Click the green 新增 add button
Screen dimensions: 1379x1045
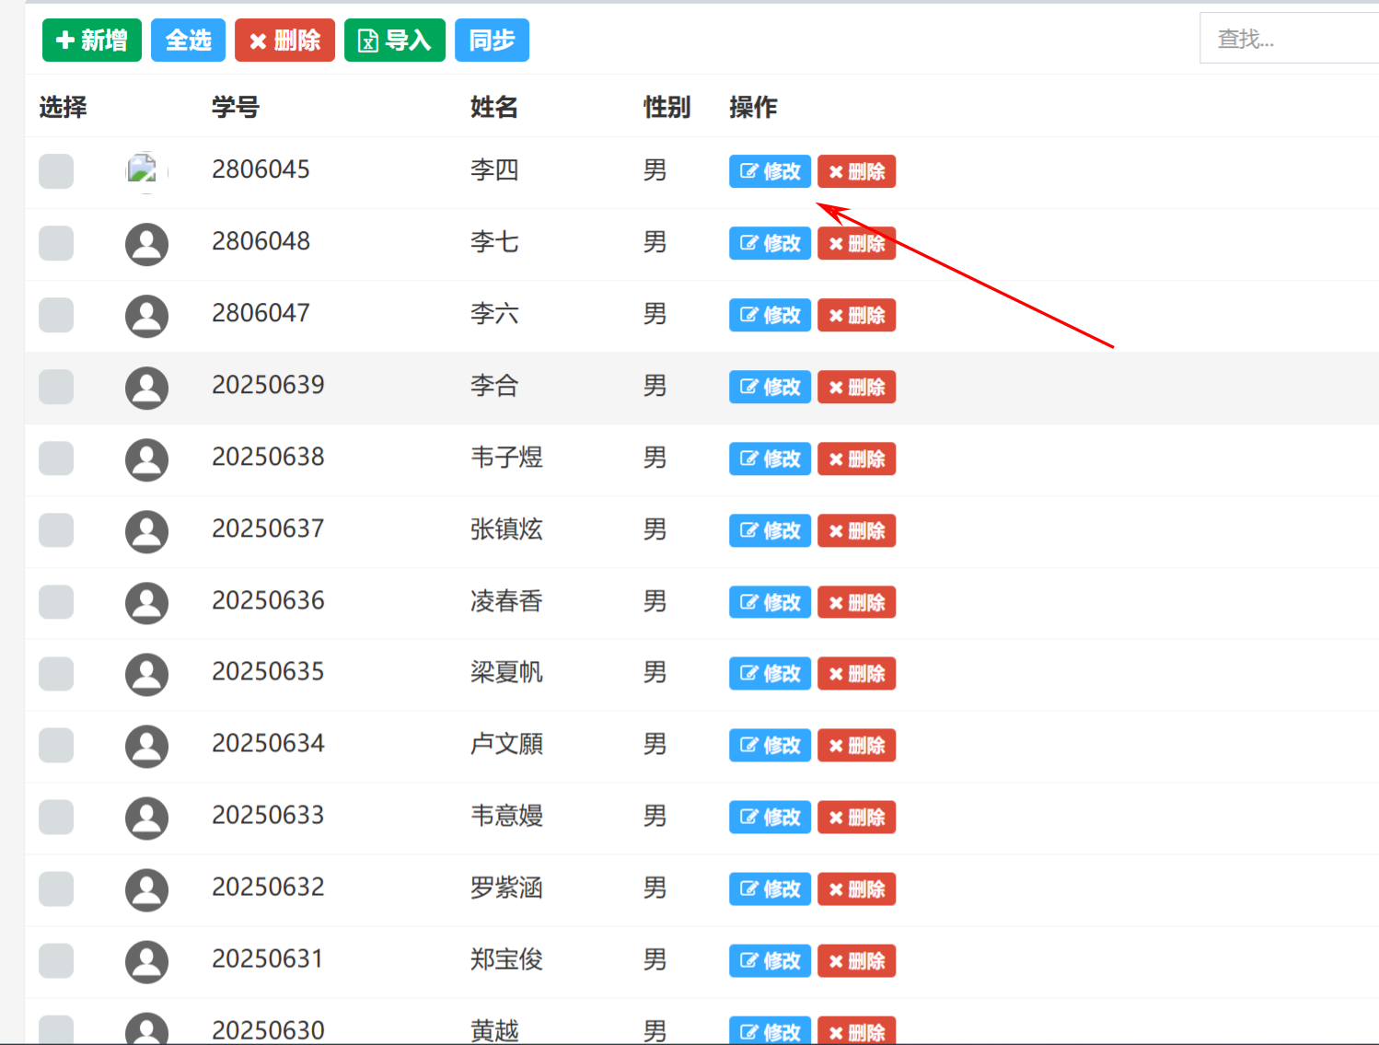tap(91, 41)
